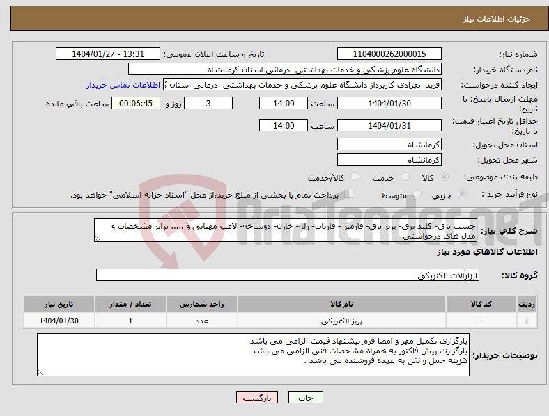
Task: Click the شرح کلی نیاز description textarea
Action: coord(286,230)
